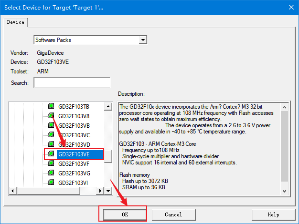This screenshot has width=299, height=224.
Task: Click Description box scroll up arrow
Action: point(284,107)
